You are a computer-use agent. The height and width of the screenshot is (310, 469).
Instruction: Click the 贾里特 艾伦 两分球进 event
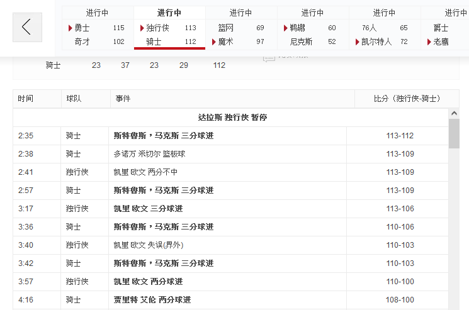coord(152,299)
